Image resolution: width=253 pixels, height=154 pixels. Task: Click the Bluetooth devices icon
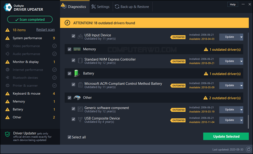(x=8, y=78)
